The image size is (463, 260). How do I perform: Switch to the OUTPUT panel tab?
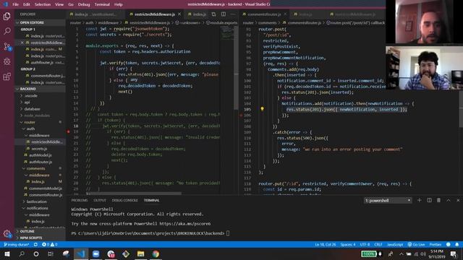(100, 200)
